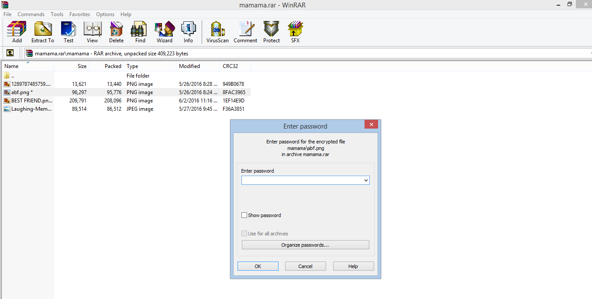
Task: Open the Options menu
Action: (105, 14)
